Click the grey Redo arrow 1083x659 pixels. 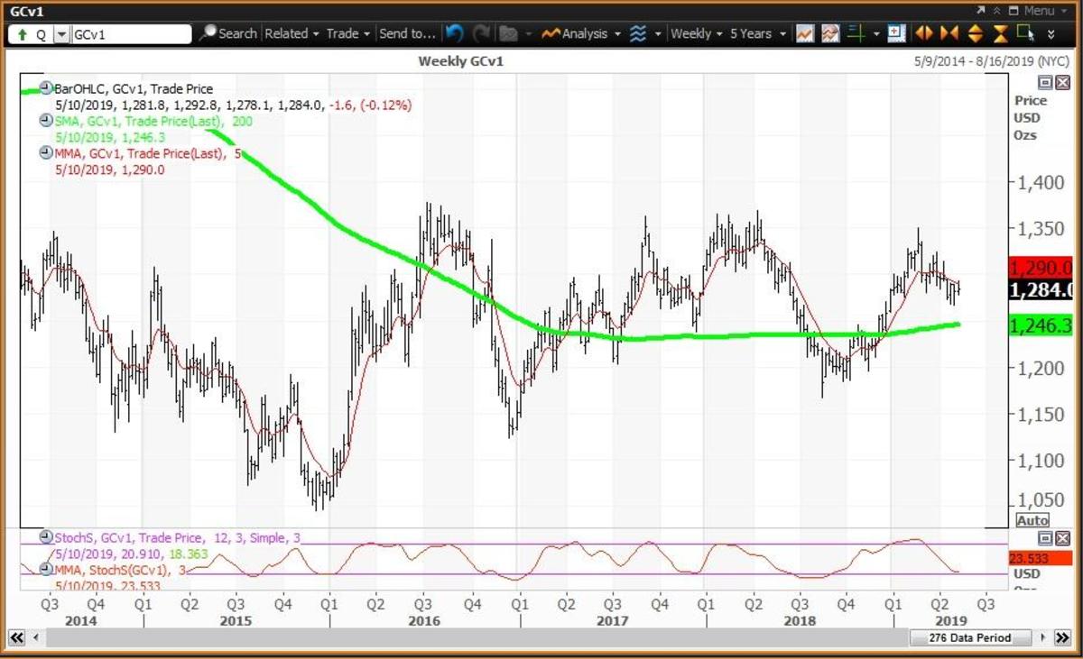pyautogui.click(x=481, y=33)
